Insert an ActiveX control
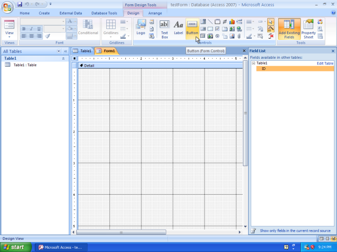Viewport: 337px width, 252px height. (271, 36)
